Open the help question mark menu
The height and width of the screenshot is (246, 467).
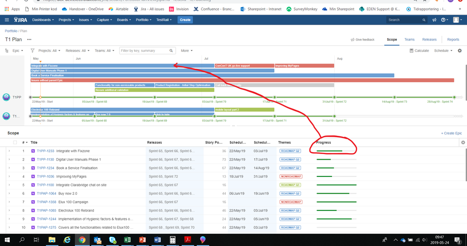(x=445, y=20)
